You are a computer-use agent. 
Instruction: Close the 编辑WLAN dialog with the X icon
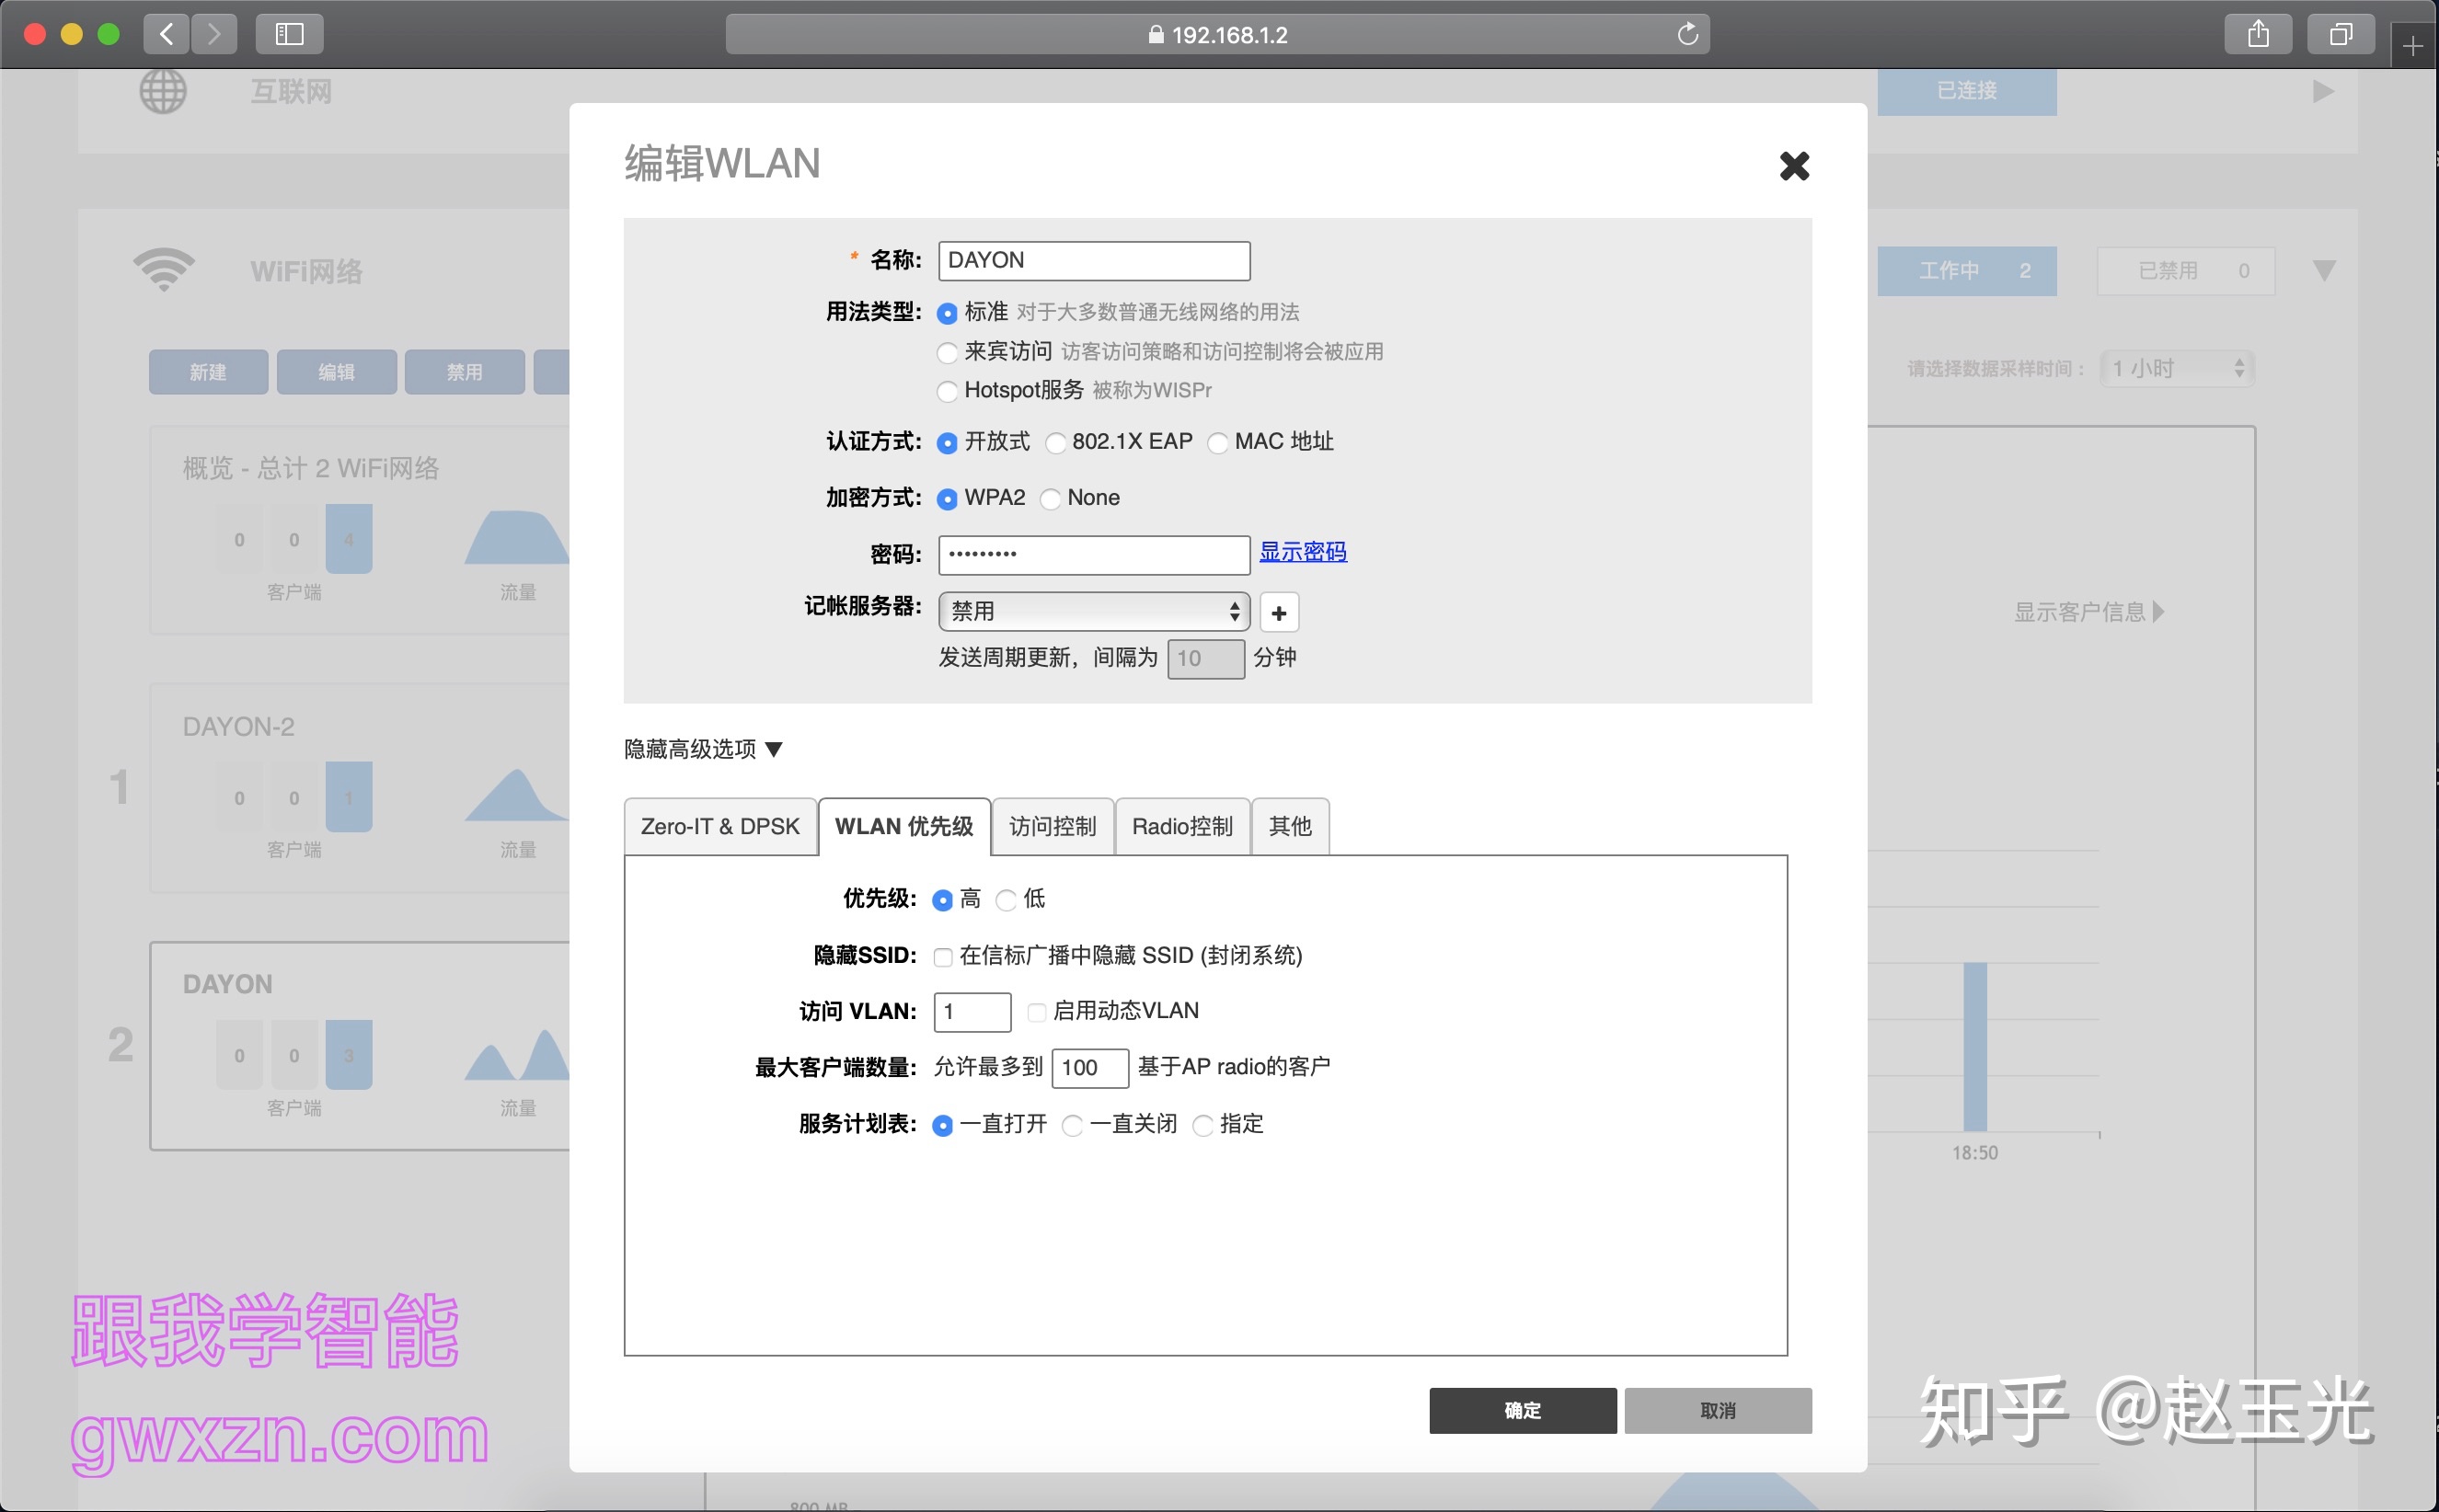(x=1794, y=166)
